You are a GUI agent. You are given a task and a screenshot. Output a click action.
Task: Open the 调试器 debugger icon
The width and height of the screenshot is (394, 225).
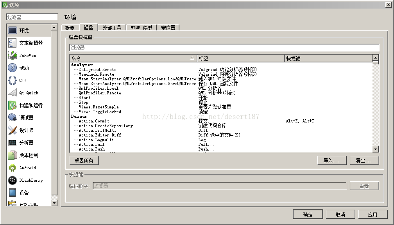[13, 118]
